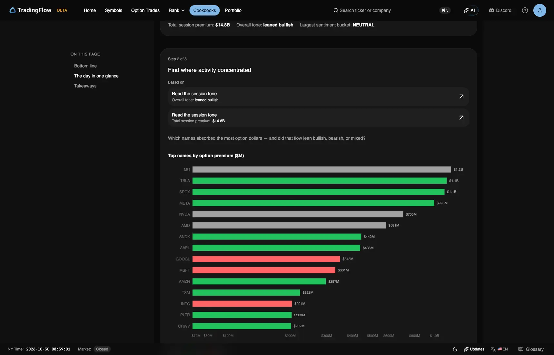This screenshot has height=355, width=554.
Task: Click the green TSLA premium bar
Action: coord(320,181)
